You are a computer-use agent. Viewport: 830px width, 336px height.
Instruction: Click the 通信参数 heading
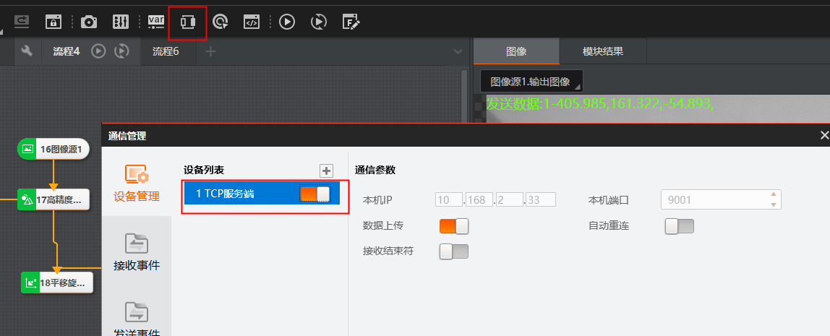pyautogui.click(x=375, y=170)
